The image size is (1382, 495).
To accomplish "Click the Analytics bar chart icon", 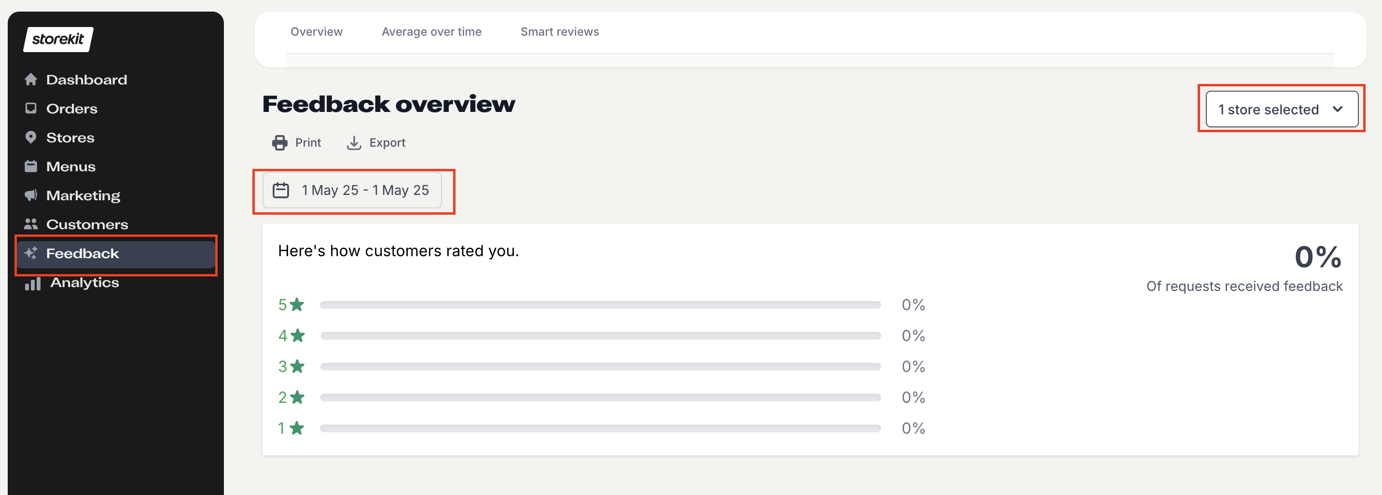I will tap(33, 283).
